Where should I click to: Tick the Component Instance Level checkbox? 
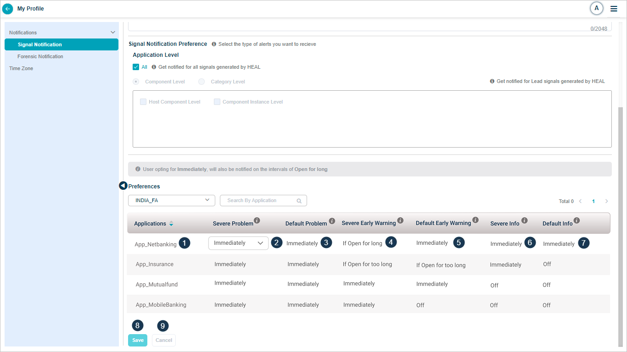(x=217, y=102)
